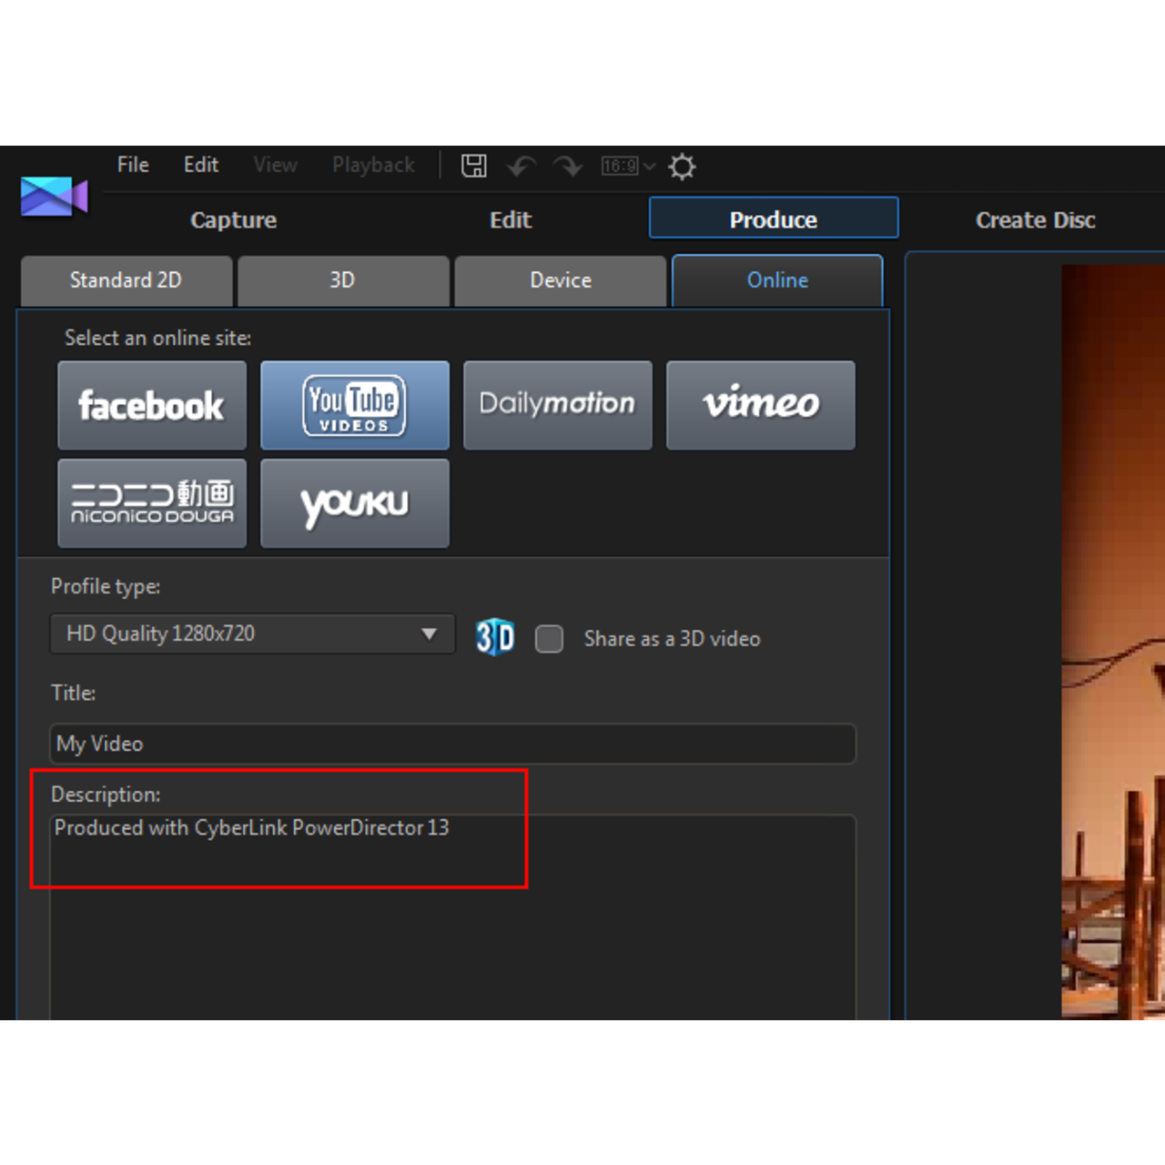Viewport: 1165px width, 1165px height.
Task: Choose Dailymotion as the online site
Action: click(557, 405)
